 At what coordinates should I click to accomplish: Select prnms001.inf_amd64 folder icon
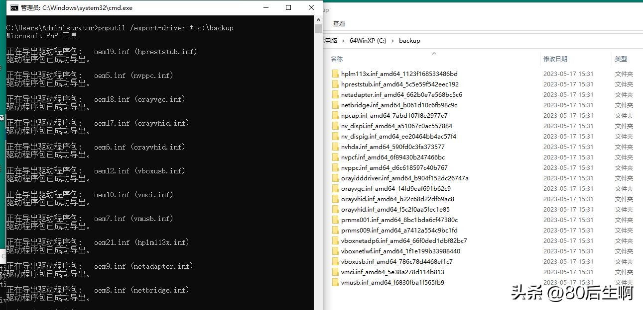[335, 220]
